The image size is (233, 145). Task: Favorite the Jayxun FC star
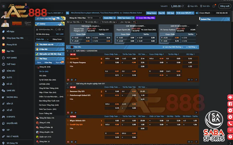(x=68, y=59)
